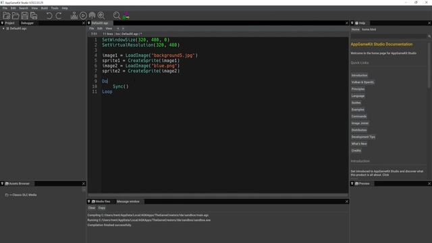
Task: Select the Assets Browser tab
Action: pyautogui.click(x=18, y=184)
